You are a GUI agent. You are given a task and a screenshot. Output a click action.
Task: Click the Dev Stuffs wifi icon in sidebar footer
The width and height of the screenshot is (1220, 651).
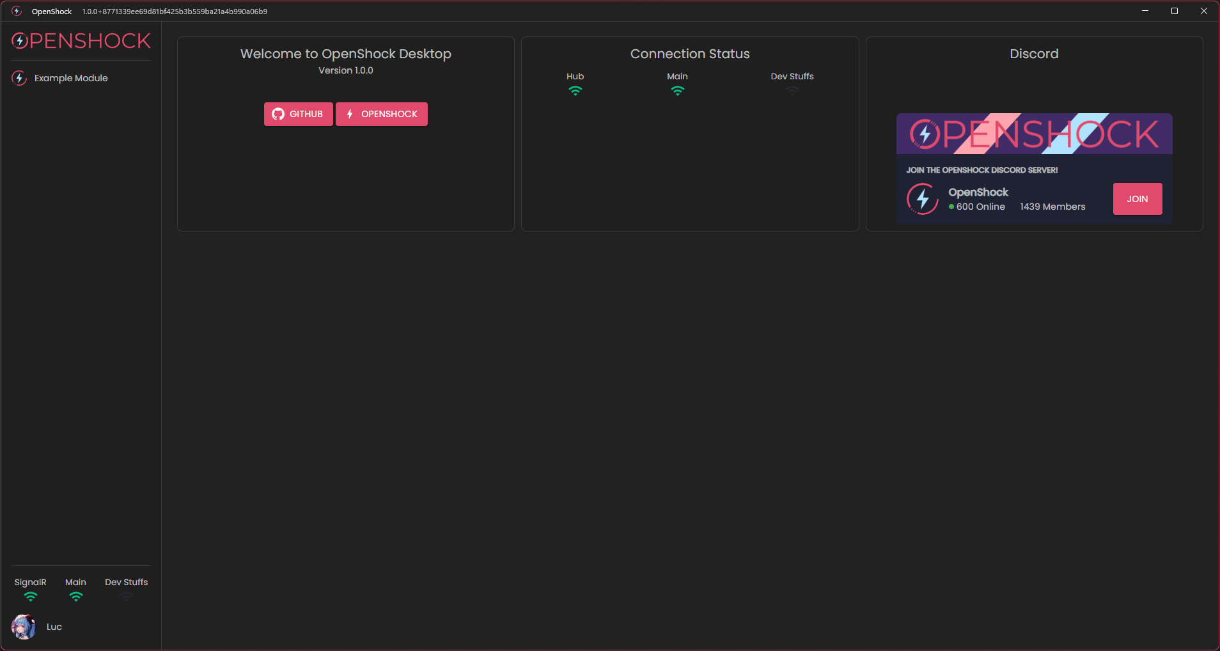point(127,597)
